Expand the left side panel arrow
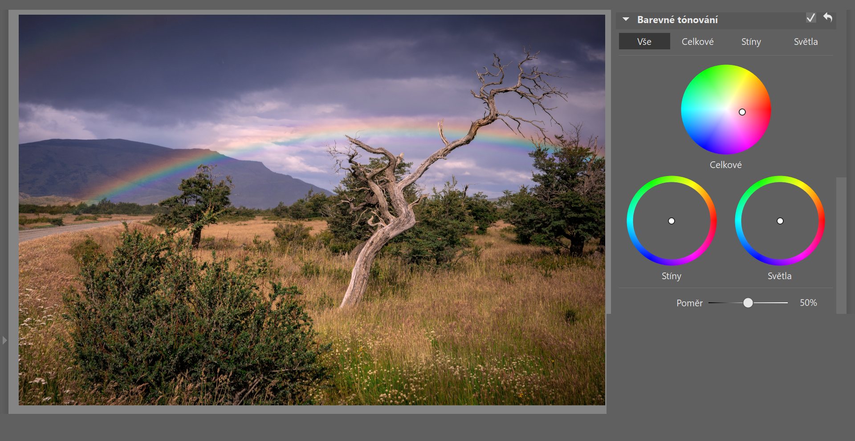Image resolution: width=855 pixels, height=441 pixels. tap(4, 340)
